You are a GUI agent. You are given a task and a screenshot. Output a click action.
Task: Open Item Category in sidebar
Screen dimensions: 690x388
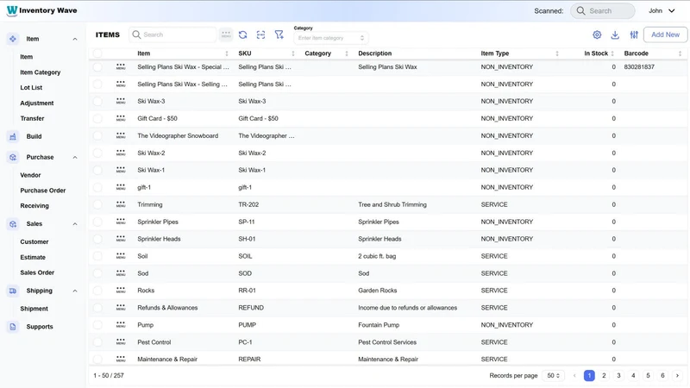(x=40, y=72)
